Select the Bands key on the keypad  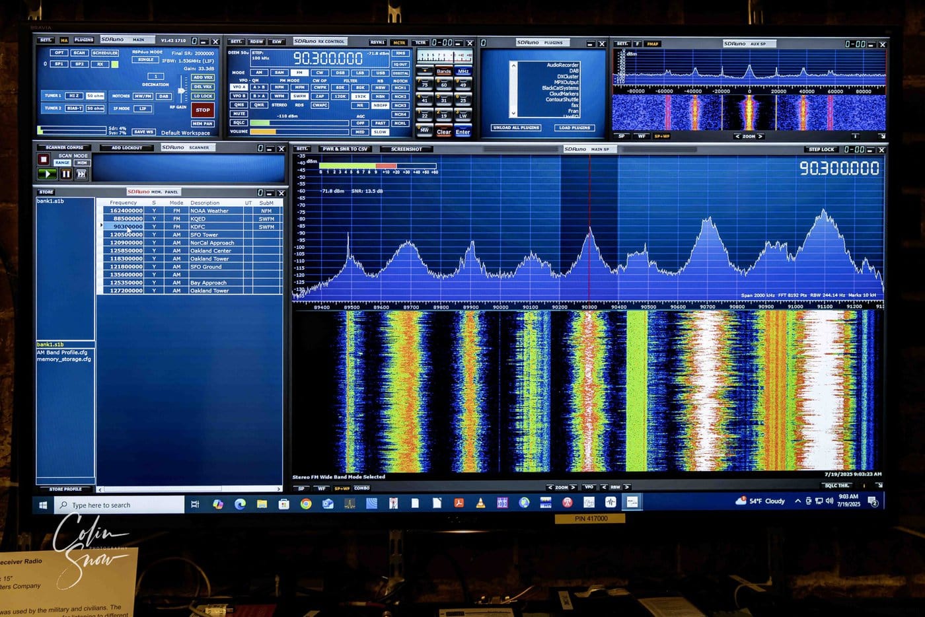[x=443, y=71]
